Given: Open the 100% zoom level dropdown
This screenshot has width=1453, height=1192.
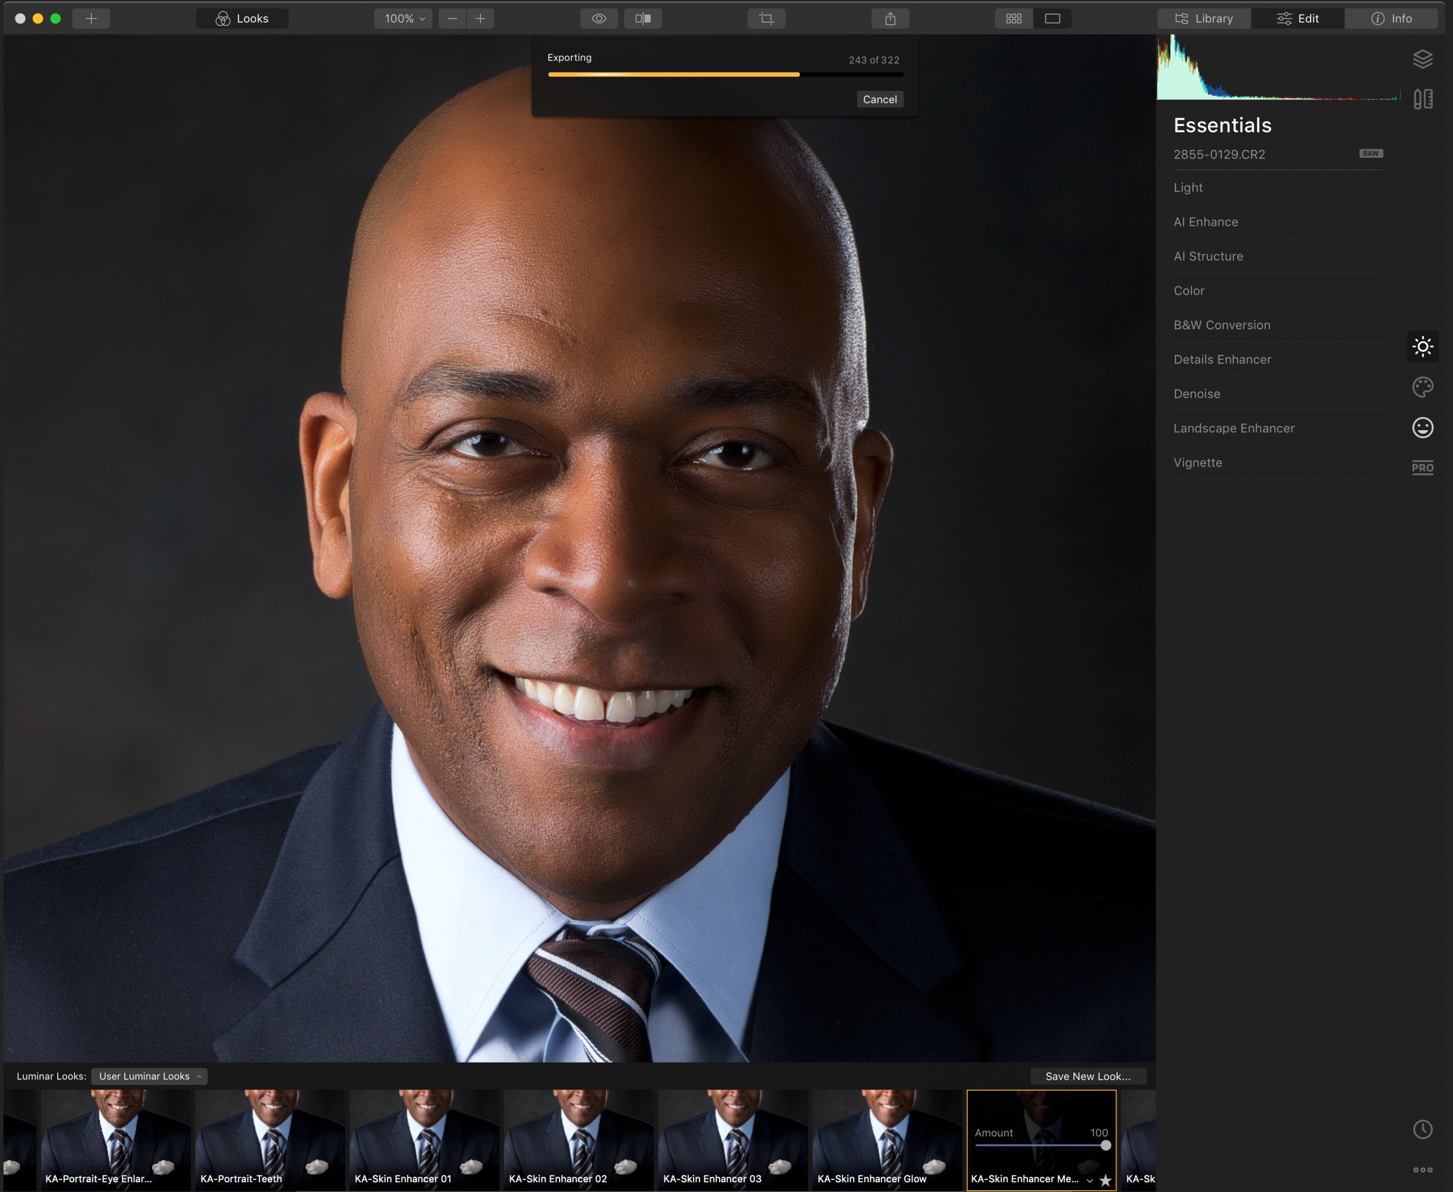Looking at the screenshot, I should pos(404,19).
